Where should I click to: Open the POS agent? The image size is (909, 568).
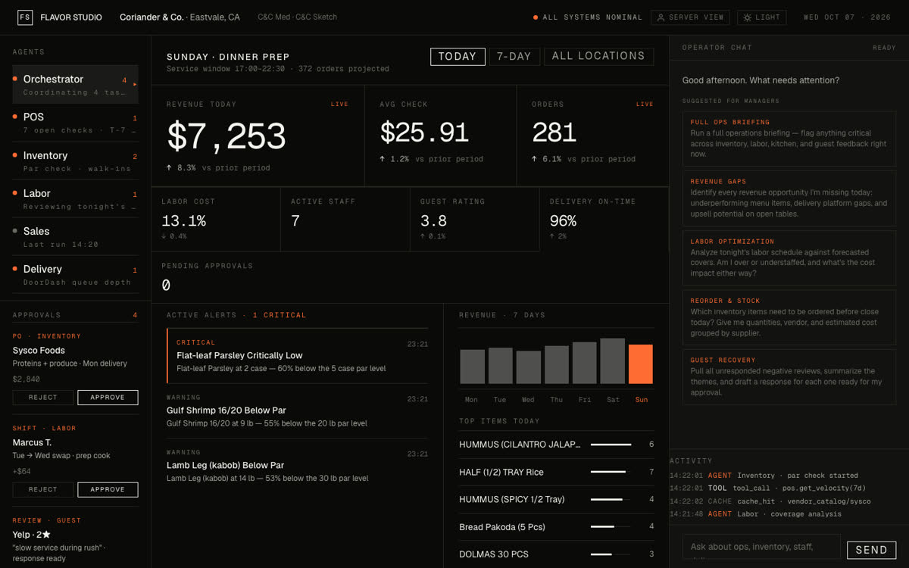(x=75, y=123)
